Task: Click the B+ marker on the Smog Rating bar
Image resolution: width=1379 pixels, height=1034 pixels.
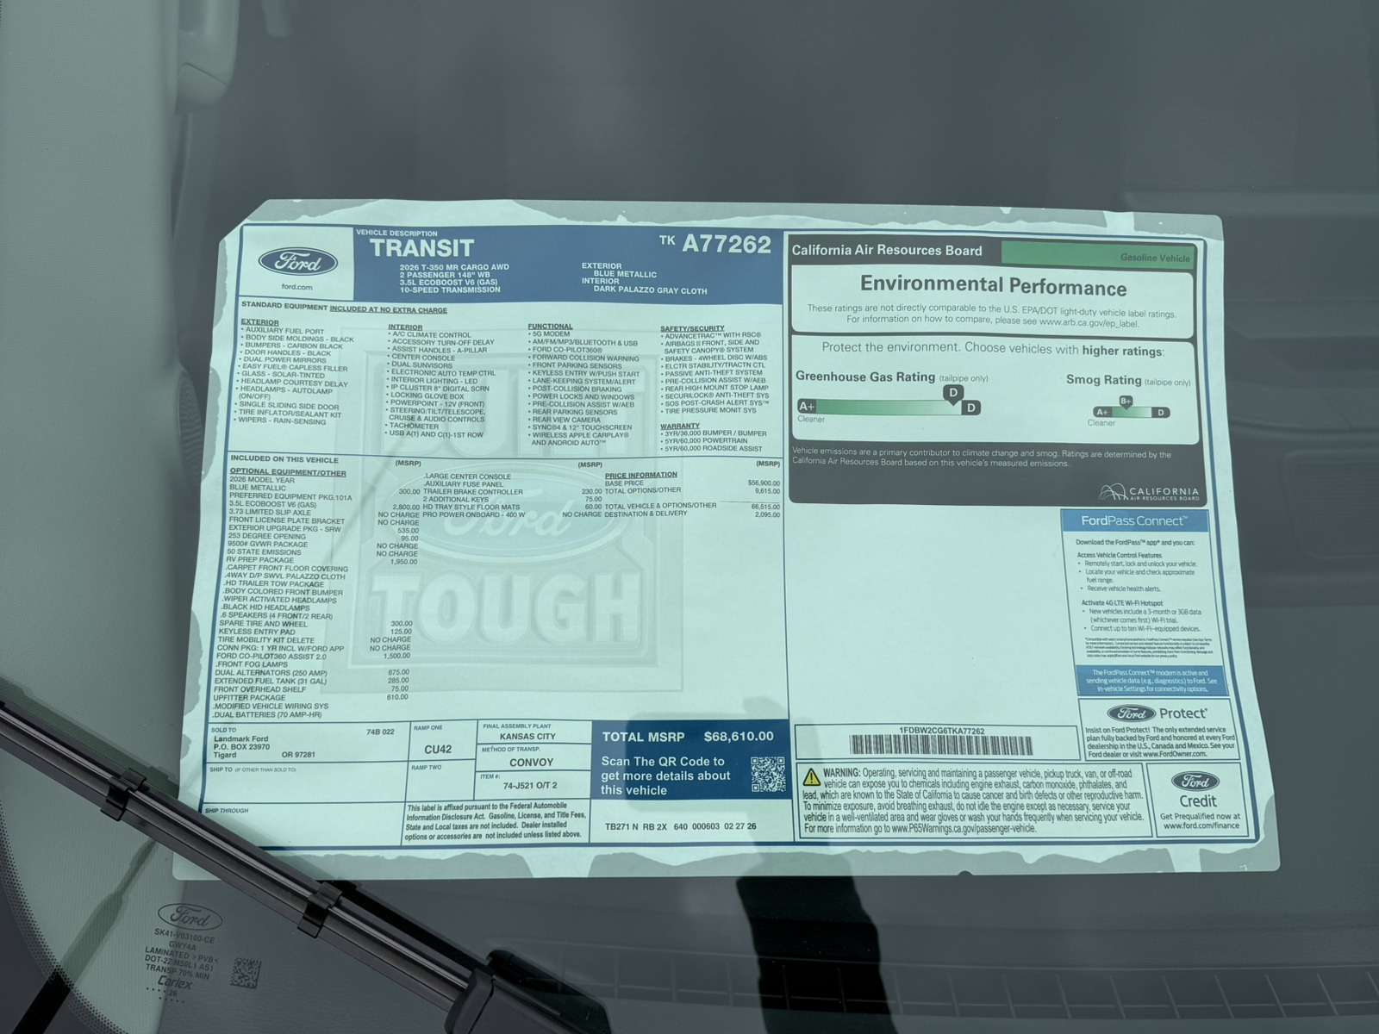Action: click(1126, 402)
